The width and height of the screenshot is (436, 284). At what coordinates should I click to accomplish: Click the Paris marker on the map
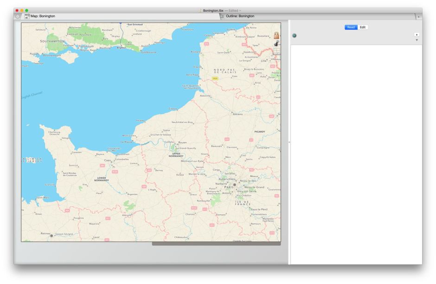(234, 185)
